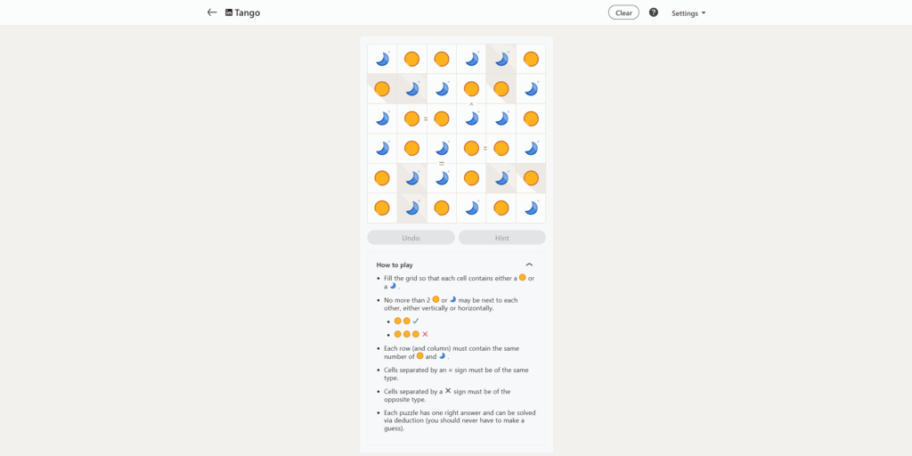Viewport: 912px width, 456px height.
Task: Request a Hint
Action: pos(501,238)
